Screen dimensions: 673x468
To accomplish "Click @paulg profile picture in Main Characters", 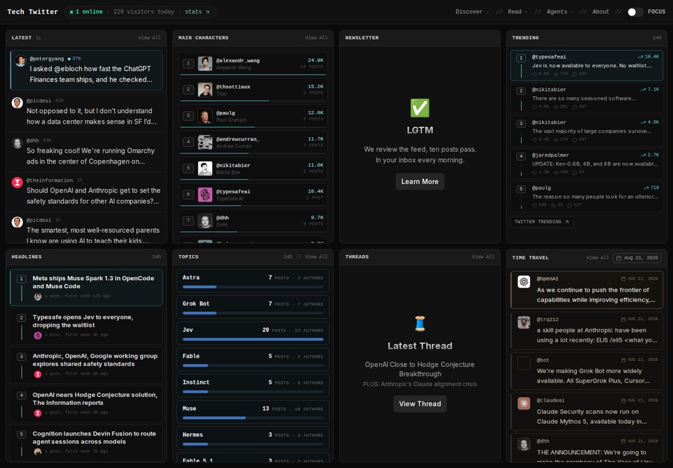I will 205,116.
